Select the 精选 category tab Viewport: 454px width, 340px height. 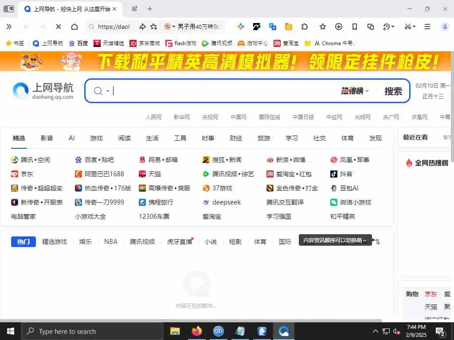pyautogui.click(x=19, y=138)
